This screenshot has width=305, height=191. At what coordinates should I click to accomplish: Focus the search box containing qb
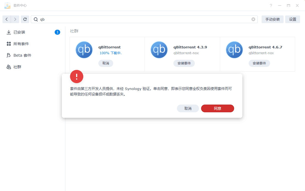[x=144, y=19]
